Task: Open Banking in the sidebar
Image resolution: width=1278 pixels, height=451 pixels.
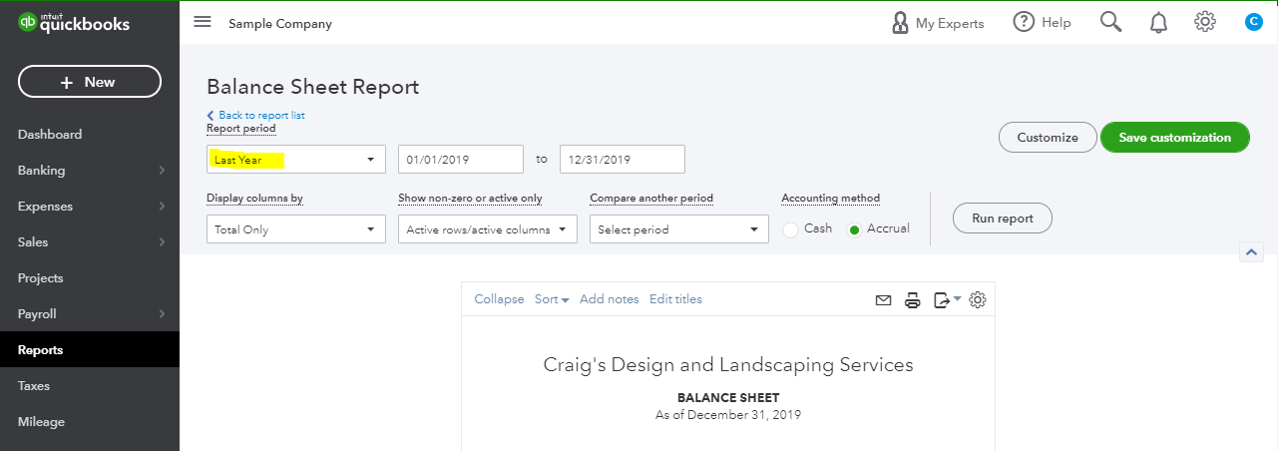Action: point(90,171)
